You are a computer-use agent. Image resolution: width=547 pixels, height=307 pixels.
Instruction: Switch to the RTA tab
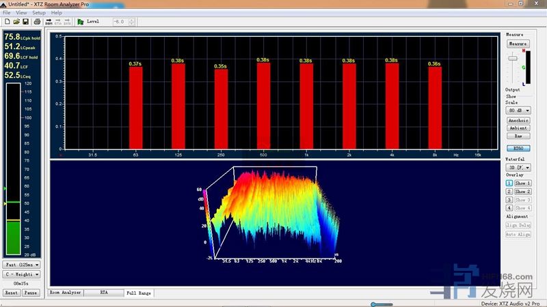pyautogui.click(x=104, y=292)
